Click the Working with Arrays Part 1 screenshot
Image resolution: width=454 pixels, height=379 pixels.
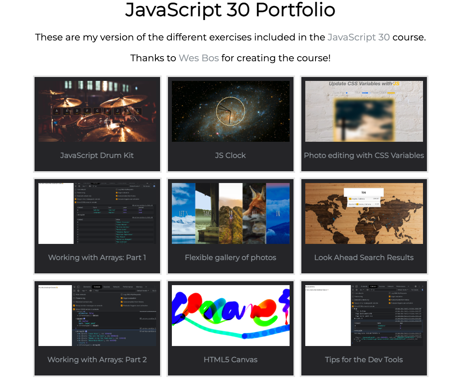coord(97,213)
